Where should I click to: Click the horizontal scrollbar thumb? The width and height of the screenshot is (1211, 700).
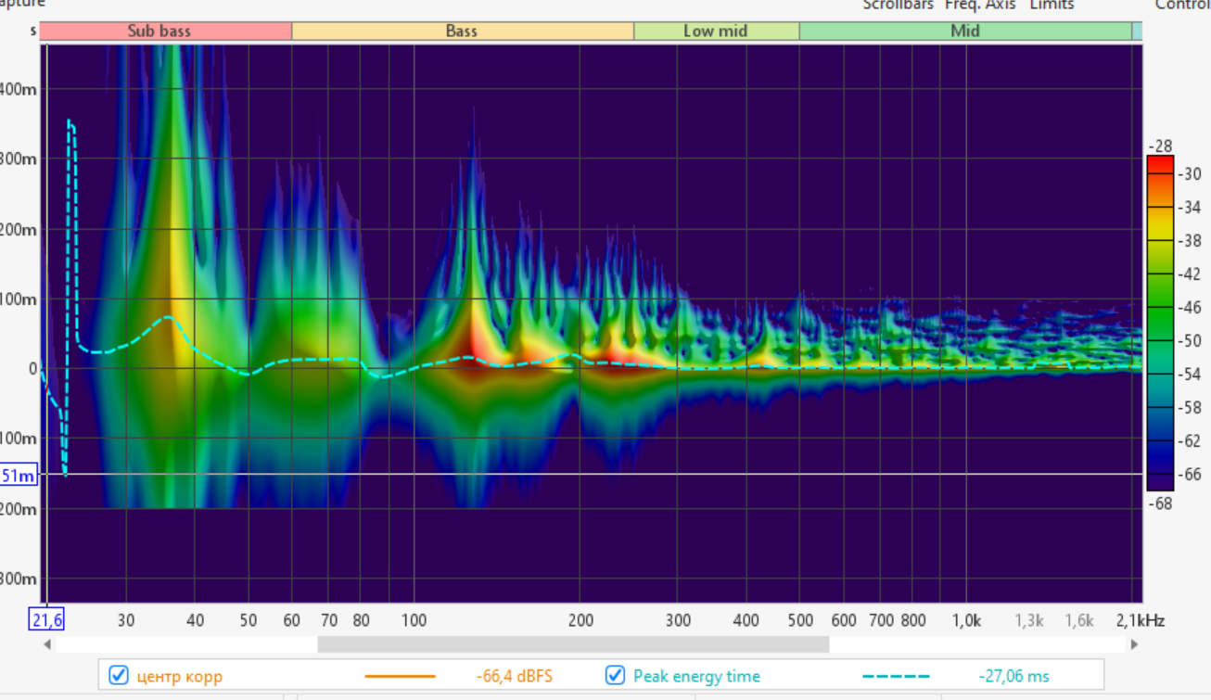[x=573, y=643]
